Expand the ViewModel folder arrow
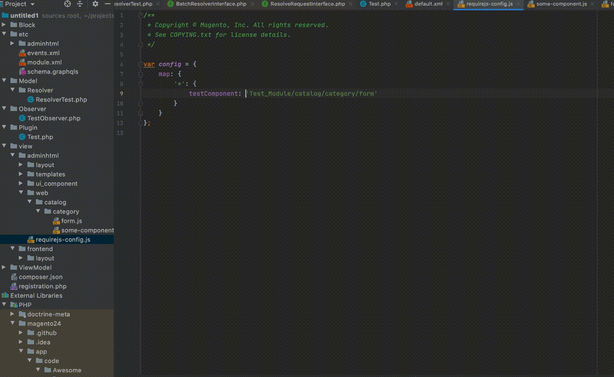 tap(4, 268)
